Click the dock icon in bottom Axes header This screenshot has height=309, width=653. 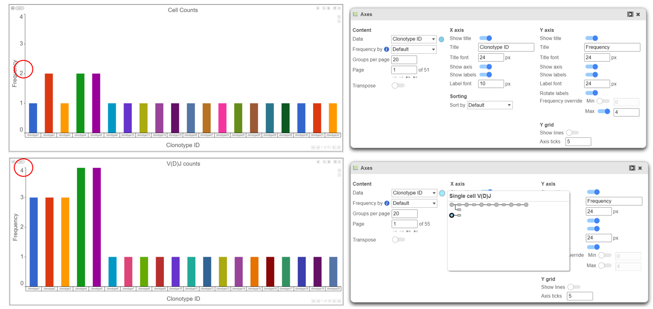click(632, 168)
